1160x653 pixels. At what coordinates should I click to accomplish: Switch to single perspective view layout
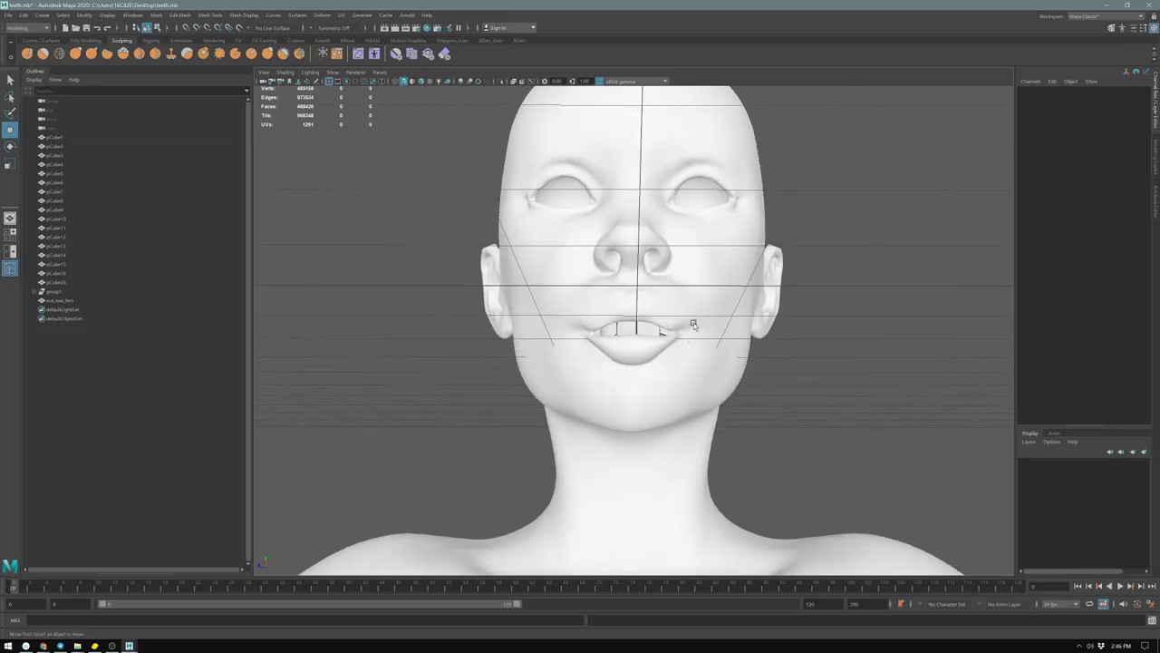tap(10, 218)
